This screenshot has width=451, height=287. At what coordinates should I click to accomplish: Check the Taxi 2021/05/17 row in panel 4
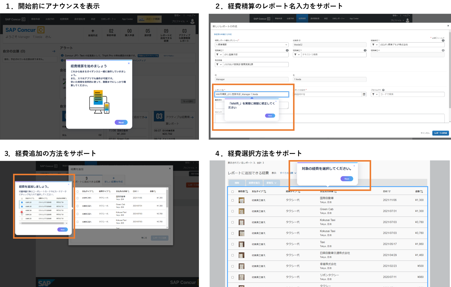click(x=232, y=244)
